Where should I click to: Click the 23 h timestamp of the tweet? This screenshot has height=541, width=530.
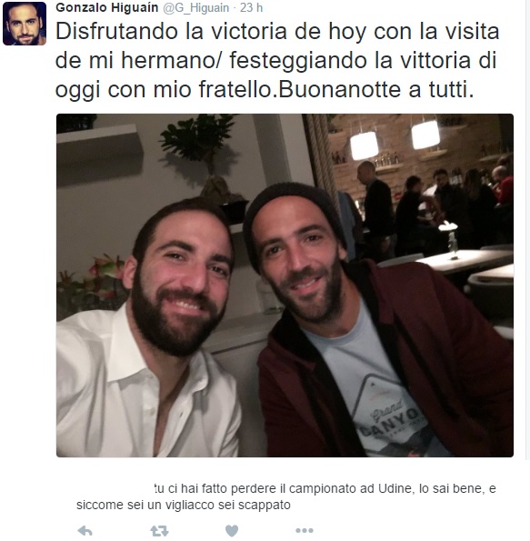click(251, 7)
